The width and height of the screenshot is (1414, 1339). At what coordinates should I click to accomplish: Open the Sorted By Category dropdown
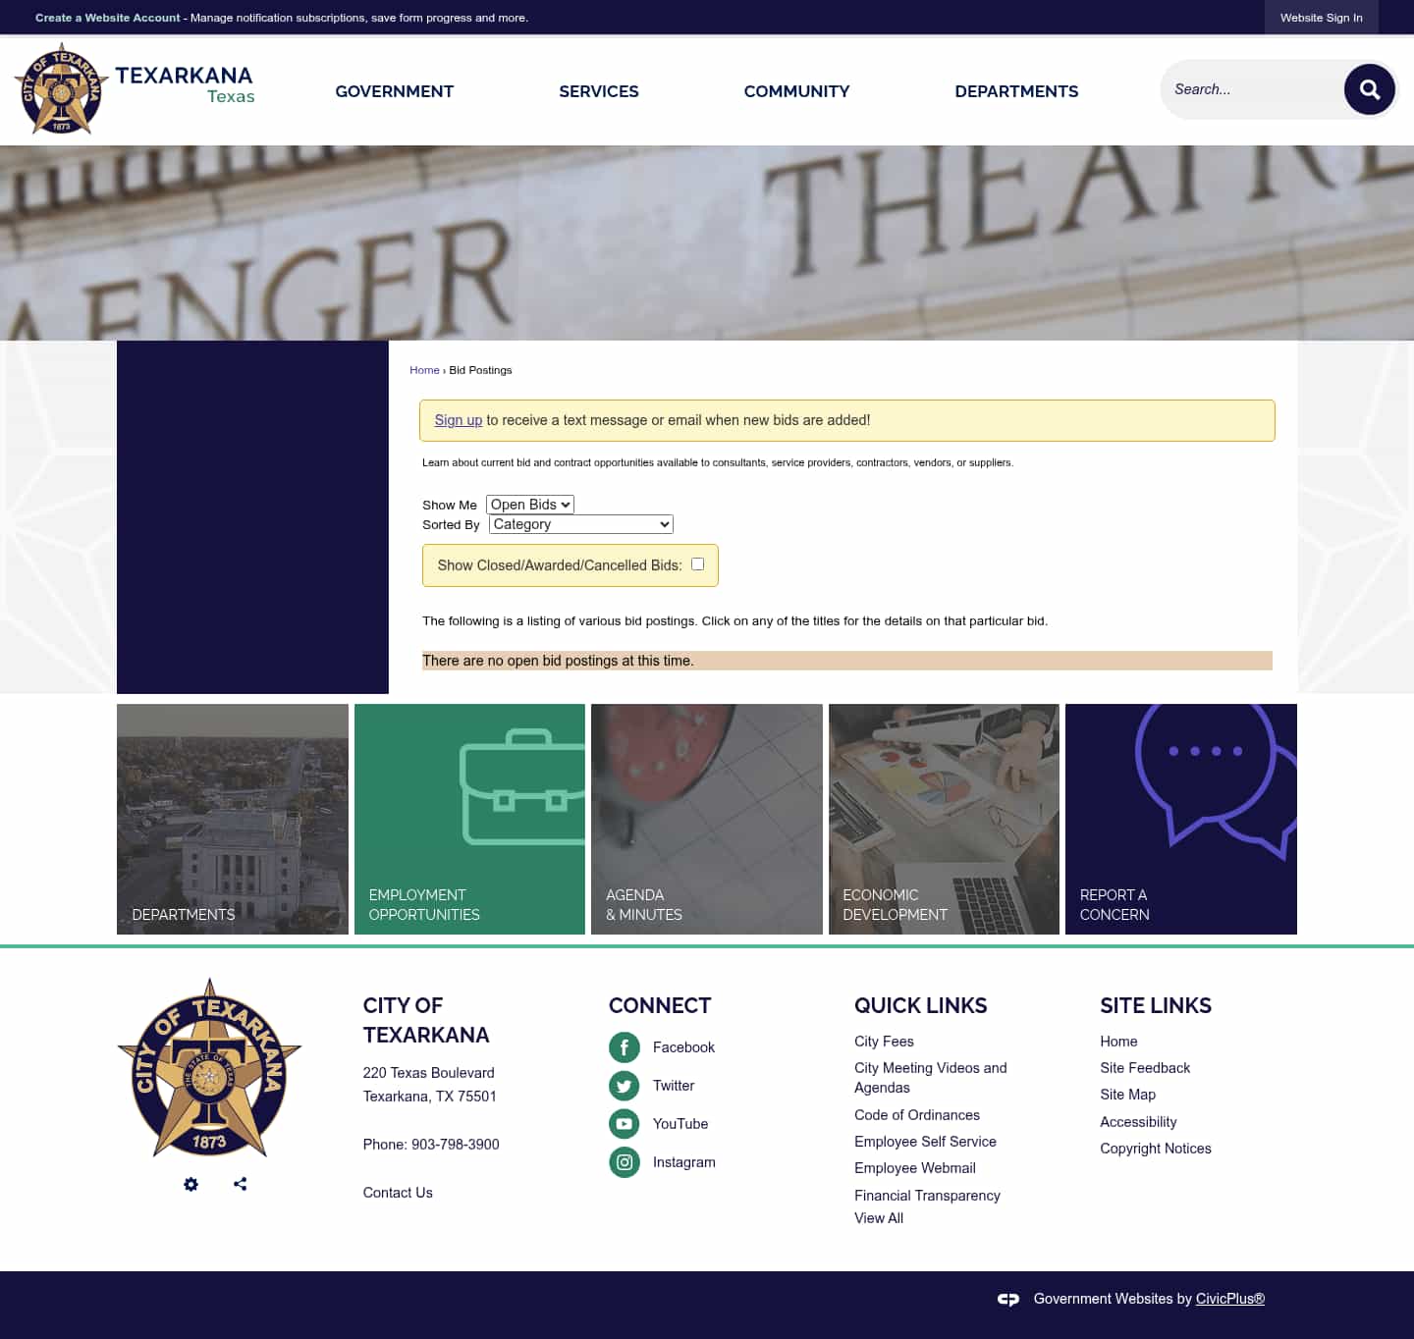[x=579, y=524]
